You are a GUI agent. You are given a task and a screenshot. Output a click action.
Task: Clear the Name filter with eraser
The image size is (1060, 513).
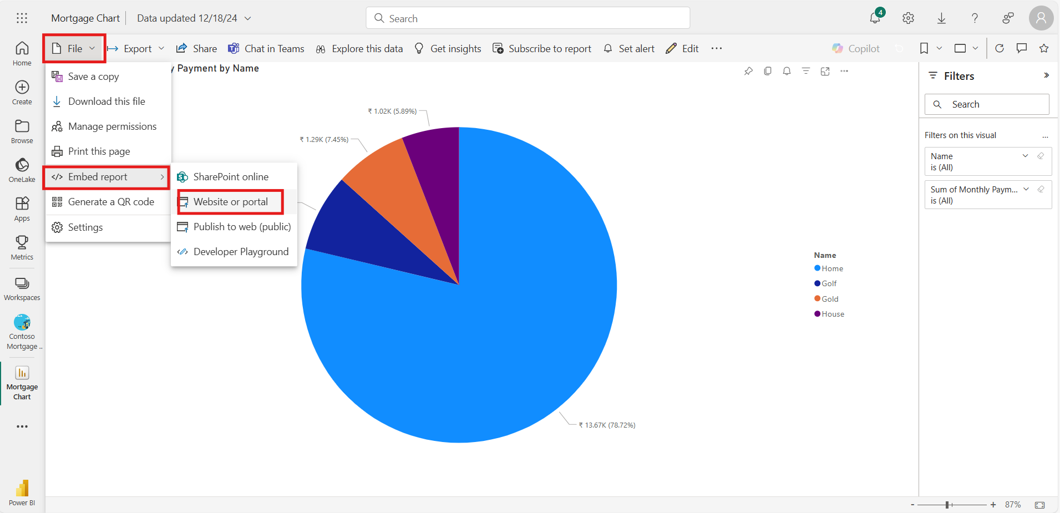coord(1041,156)
